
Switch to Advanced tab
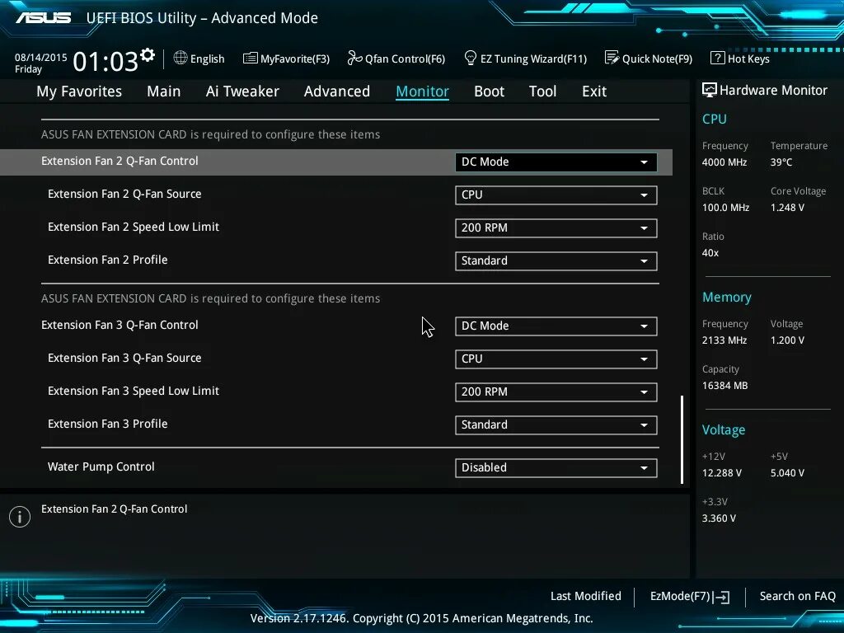tap(337, 91)
